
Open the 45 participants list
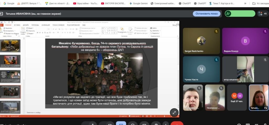pyautogui.click(x=263, y=14)
